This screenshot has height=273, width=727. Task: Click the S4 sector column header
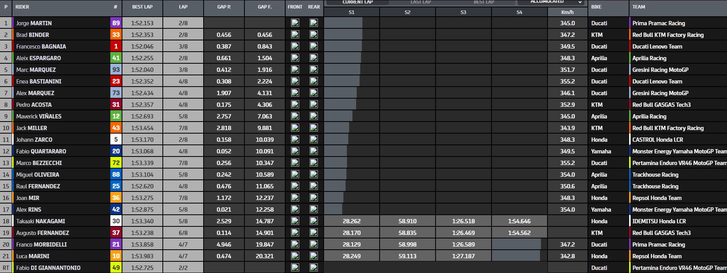pos(519,12)
